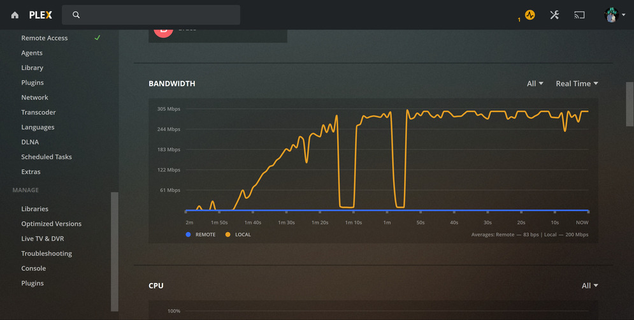
Task: Click the 30s time axis label
Action: click(487, 222)
